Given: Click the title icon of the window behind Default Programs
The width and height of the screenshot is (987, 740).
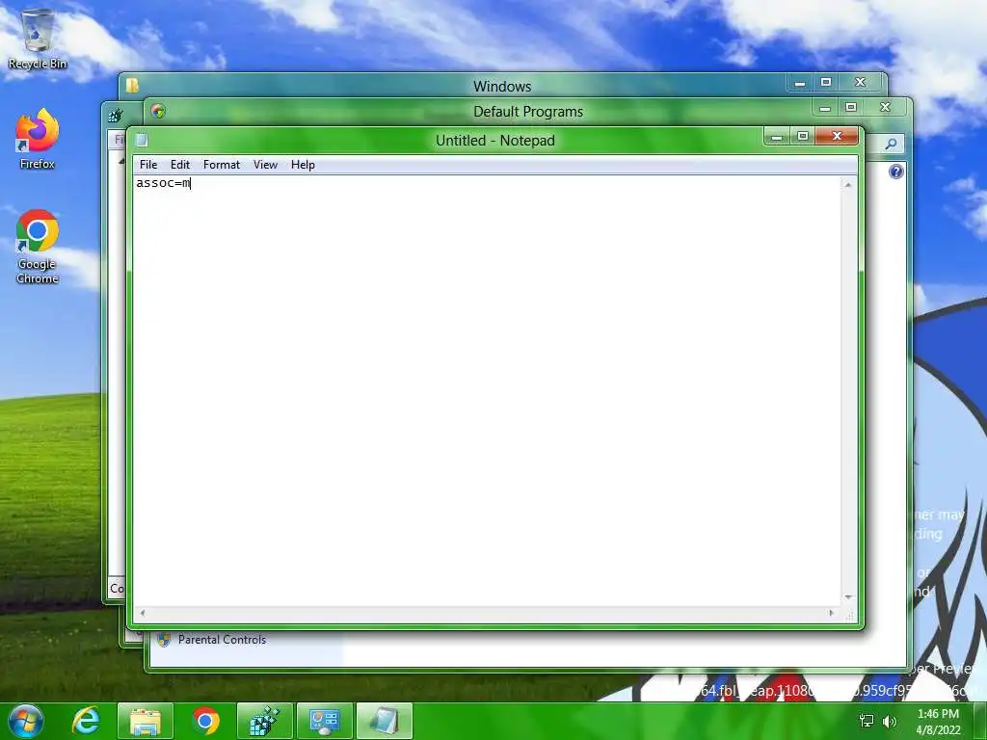Looking at the screenshot, I should point(116,116).
